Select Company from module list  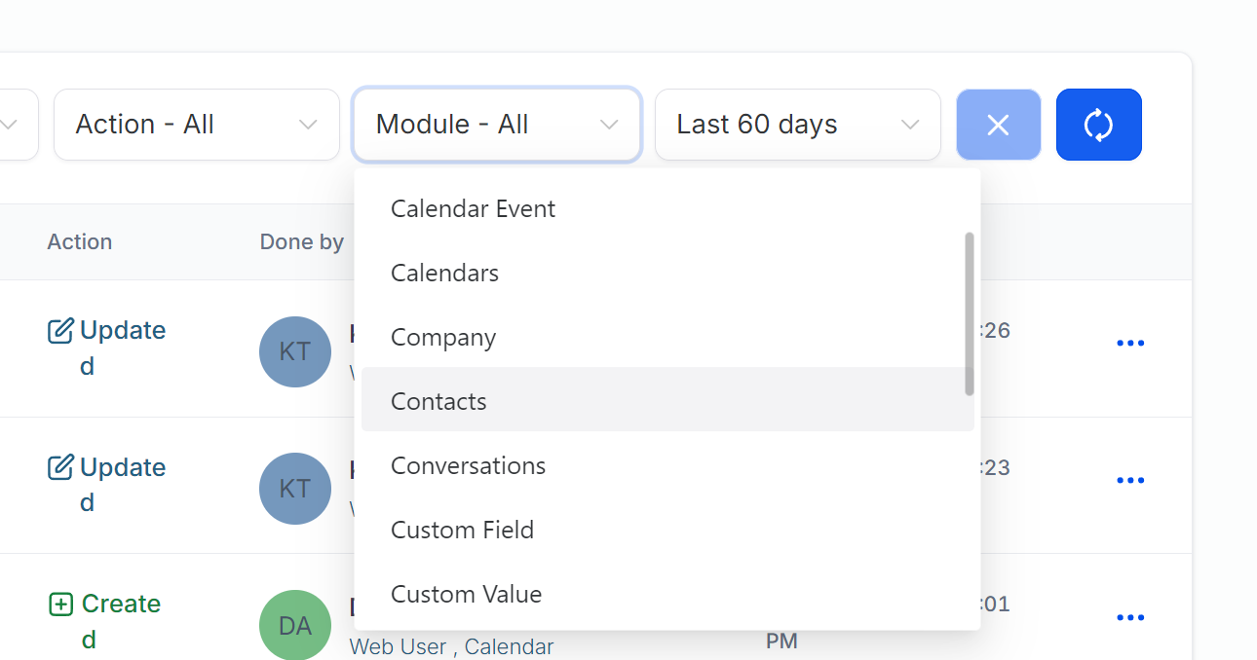pos(667,337)
